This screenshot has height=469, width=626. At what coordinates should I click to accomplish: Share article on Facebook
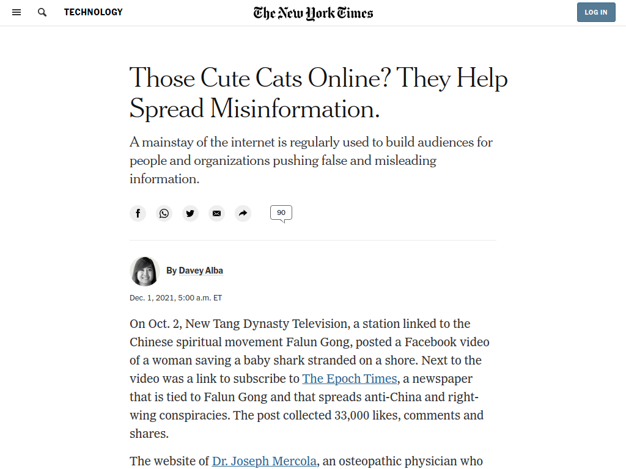138,213
